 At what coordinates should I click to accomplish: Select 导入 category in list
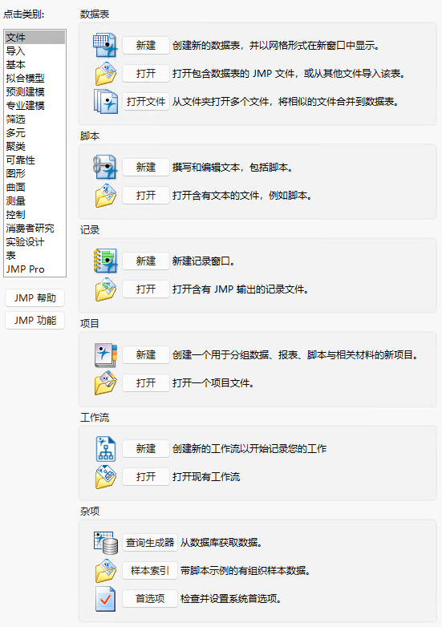(x=34, y=51)
